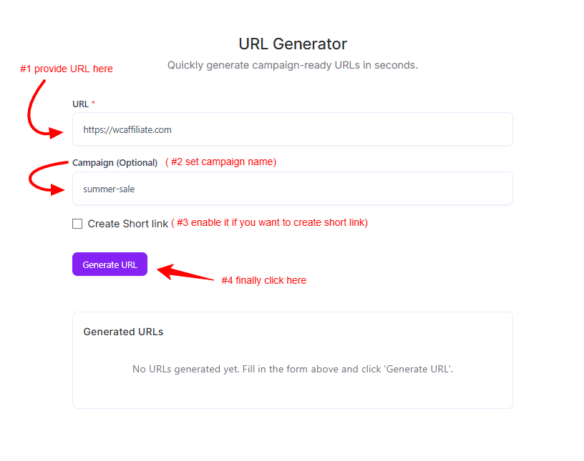Enable the Create Short link checkbox
The height and width of the screenshot is (461, 584).
tap(77, 224)
